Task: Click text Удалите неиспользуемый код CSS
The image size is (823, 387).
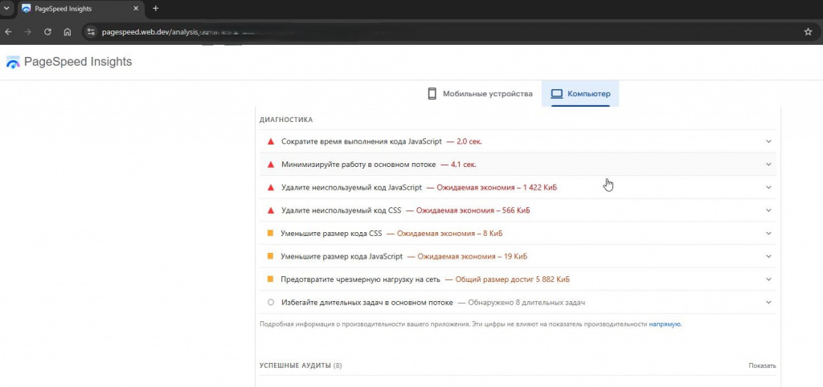Action: (x=341, y=210)
